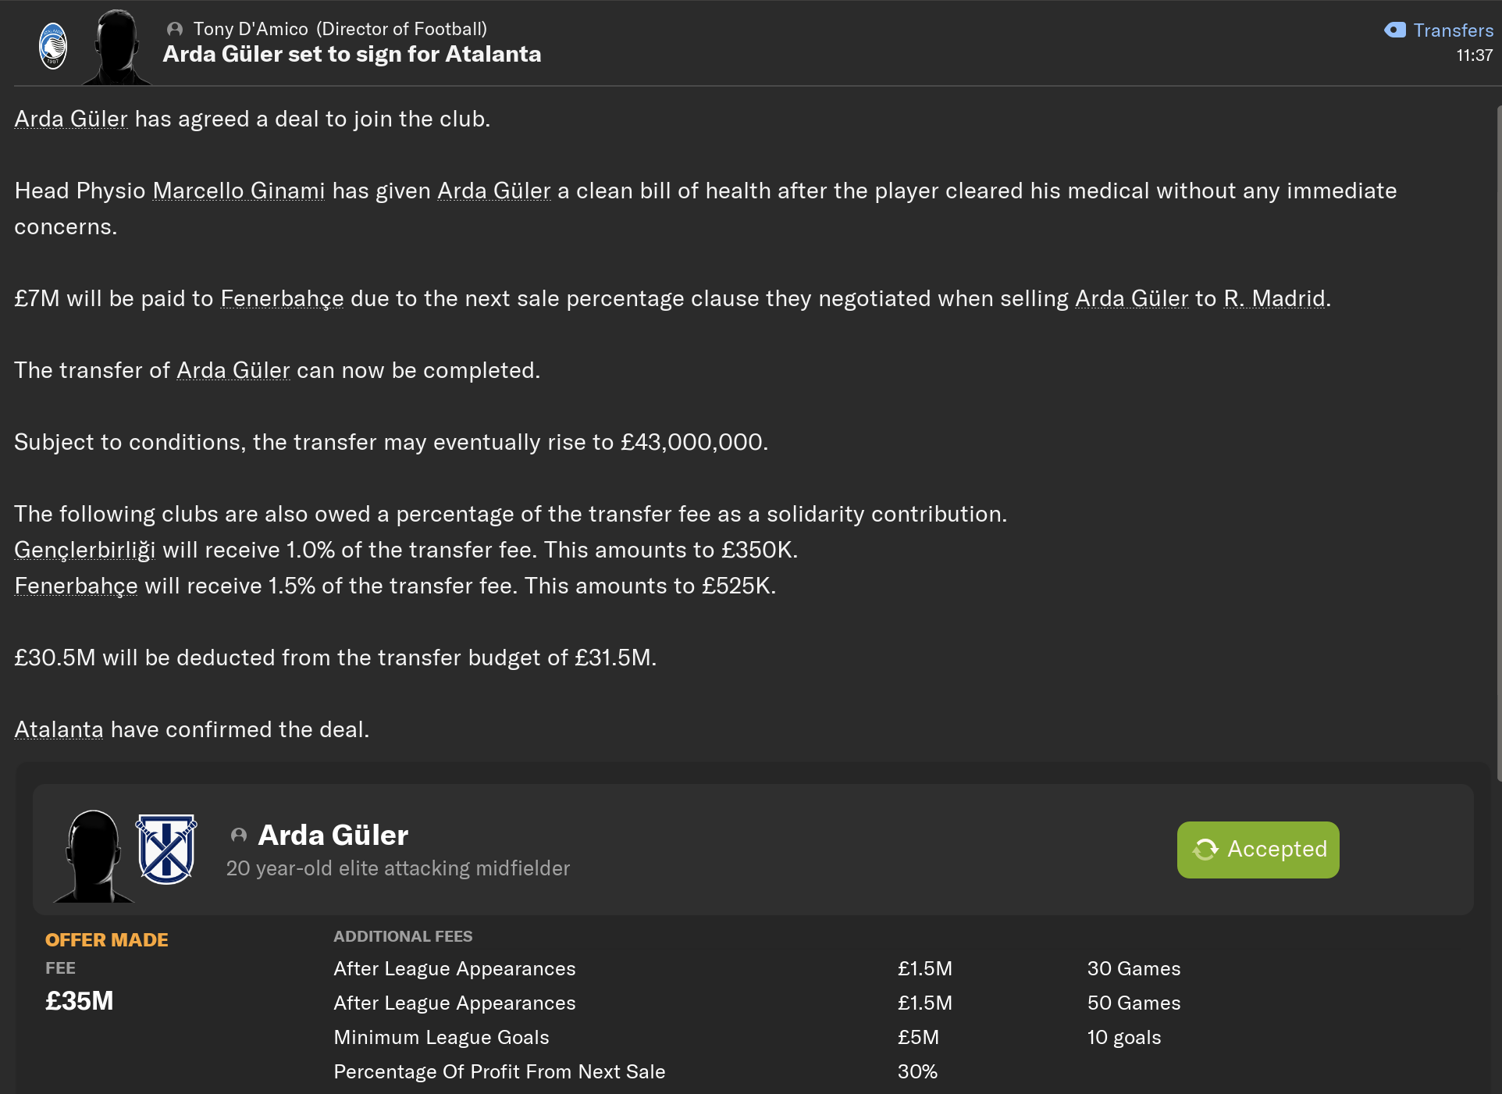
Task: Click Tony D'Amico's silhouette portrait
Action: tap(116, 47)
